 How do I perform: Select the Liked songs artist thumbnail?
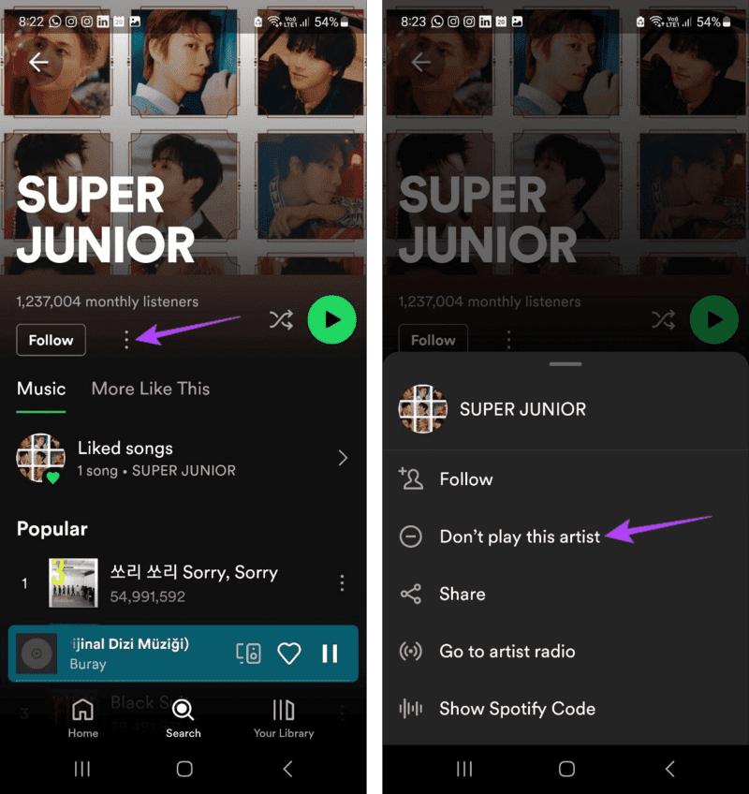tap(40, 458)
